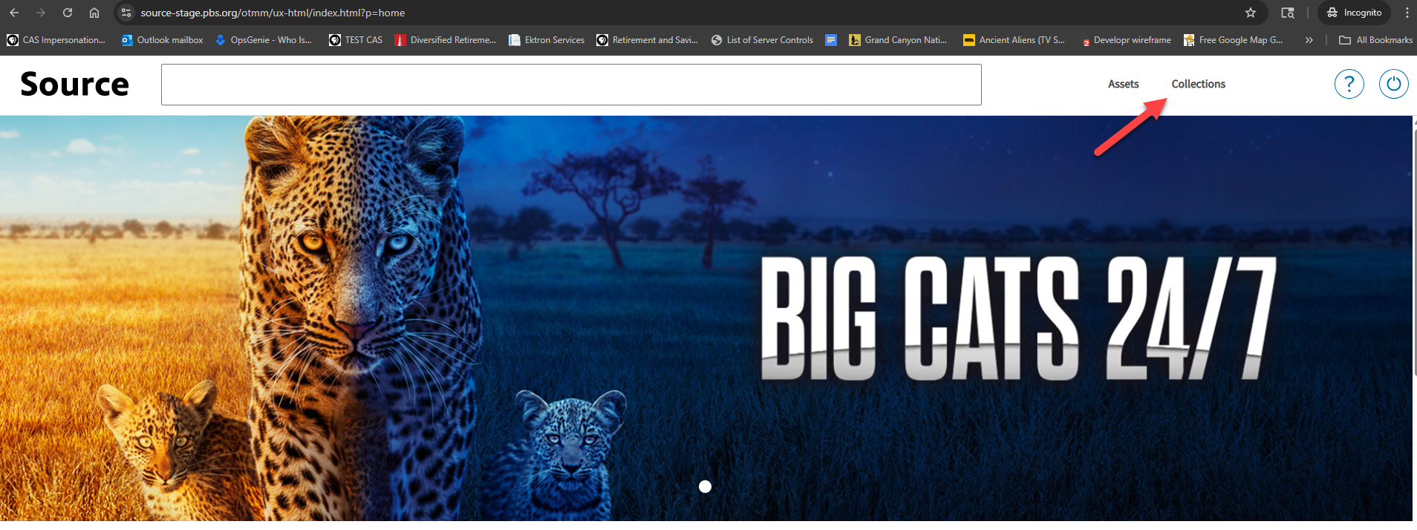Open Retirement and Savings bookmark
This screenshot has width=1417, height=530.
click(x=648, y=40)
